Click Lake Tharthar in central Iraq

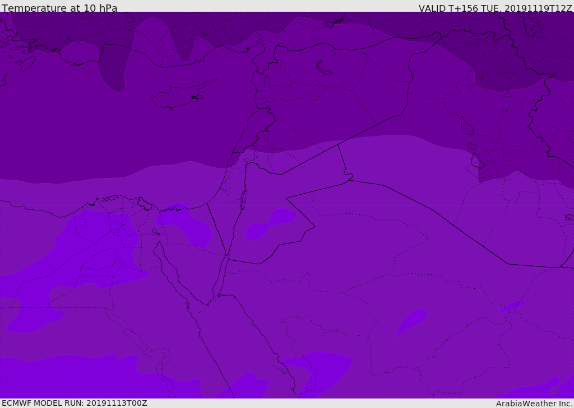[x=466, y=126]
